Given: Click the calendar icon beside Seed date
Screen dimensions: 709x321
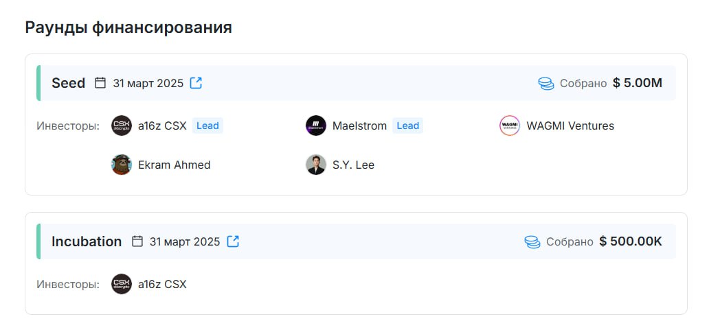Looking at the screenshot, I should (100, 83).
